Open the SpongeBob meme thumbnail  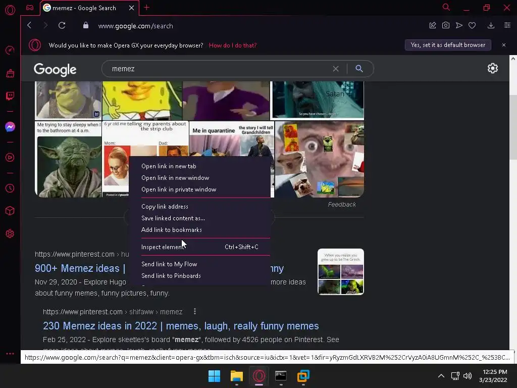(142, 101)
